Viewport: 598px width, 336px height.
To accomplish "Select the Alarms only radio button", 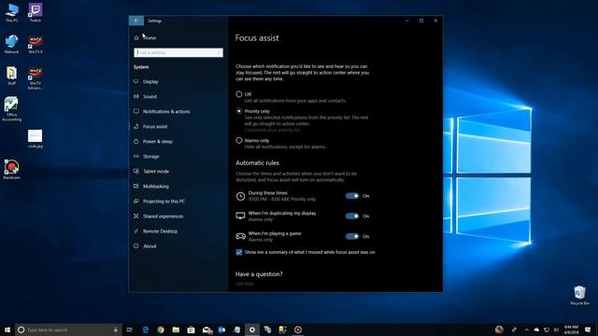I will tap(239, 141).
